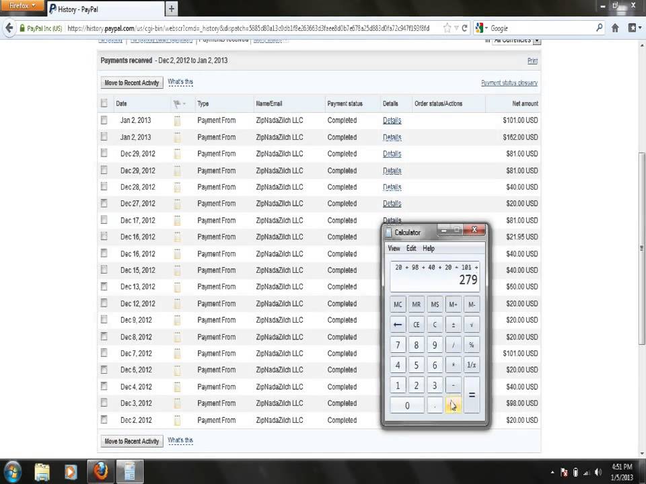The height and width of the screenshot is (484, 646).
Task: Click bottom Move to Recent Activity button
Action: click(x=132, y=441)
